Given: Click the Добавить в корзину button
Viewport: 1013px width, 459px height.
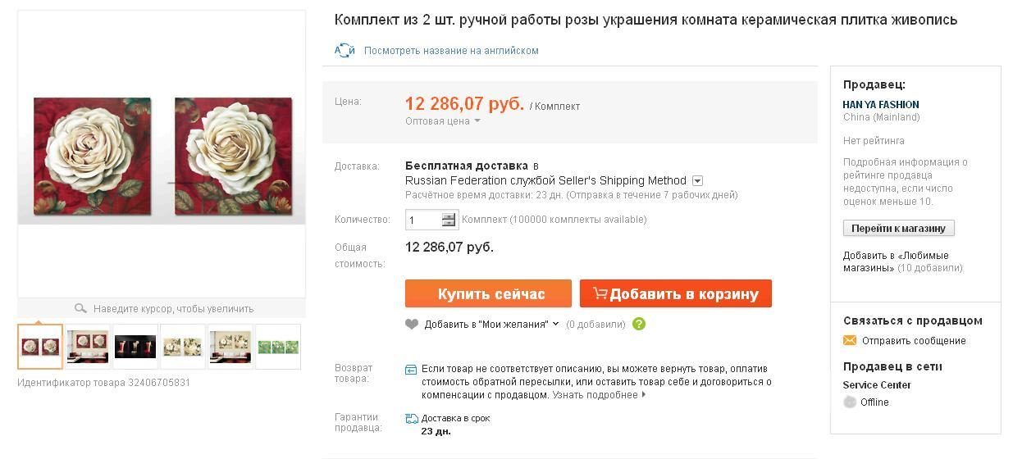Looking at the screenshot, I should point(676,293).
